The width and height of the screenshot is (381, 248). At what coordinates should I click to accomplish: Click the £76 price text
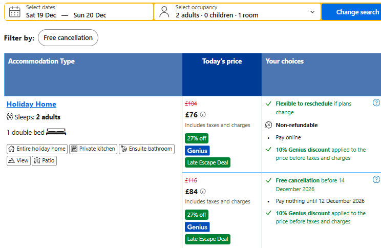[x=192, y=115]
